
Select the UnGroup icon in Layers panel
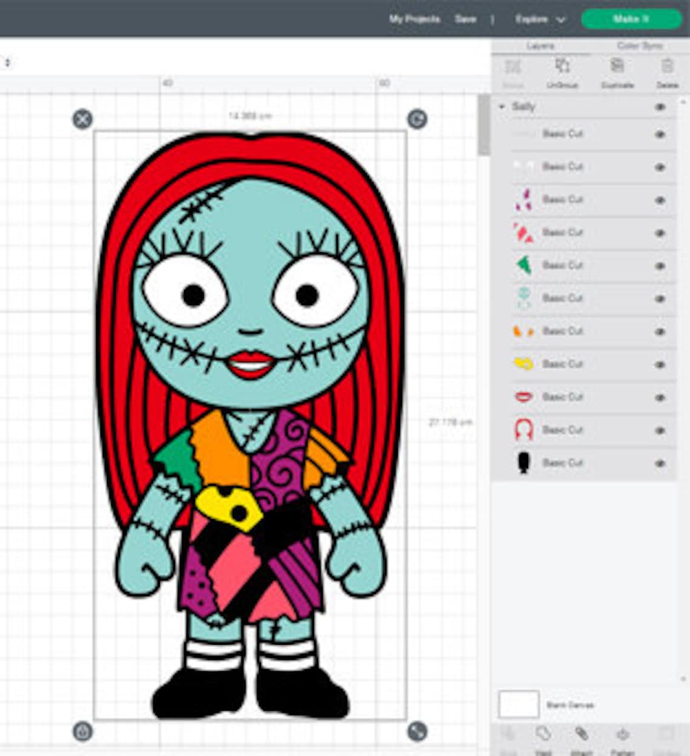click(563, 67)
